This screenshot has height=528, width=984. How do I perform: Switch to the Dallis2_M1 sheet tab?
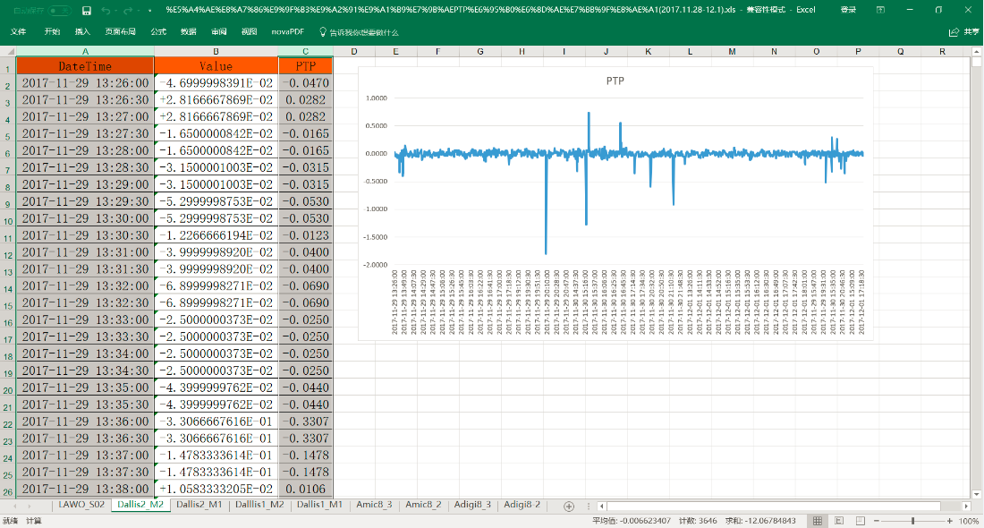coord(199,505)
